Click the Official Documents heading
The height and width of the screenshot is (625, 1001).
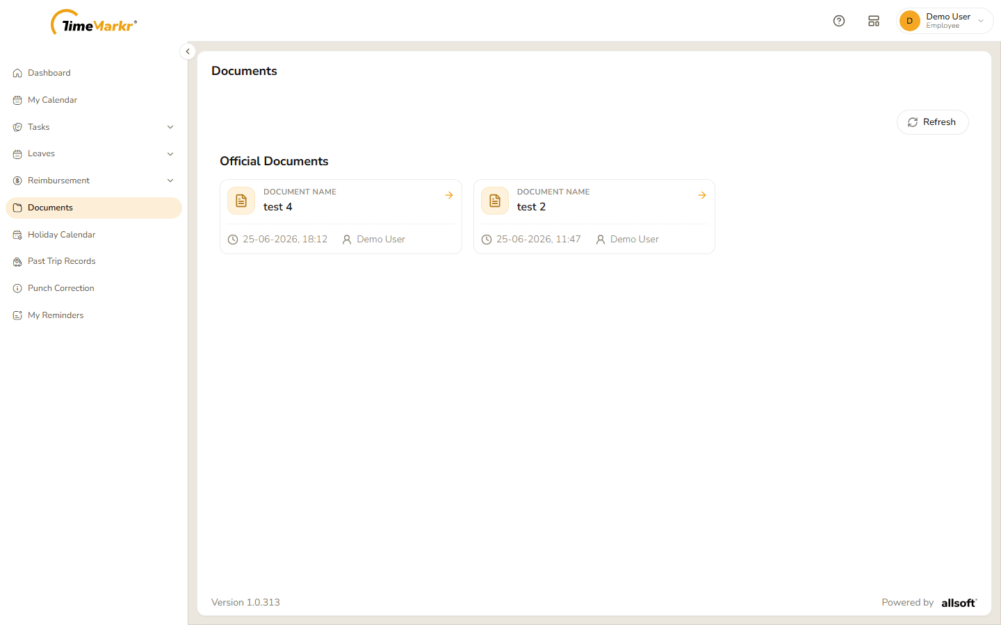[x=274, y=161]
